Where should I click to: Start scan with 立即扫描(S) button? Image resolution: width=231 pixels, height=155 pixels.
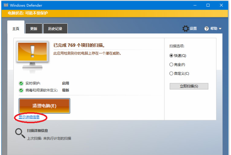[x=189, y=86]
